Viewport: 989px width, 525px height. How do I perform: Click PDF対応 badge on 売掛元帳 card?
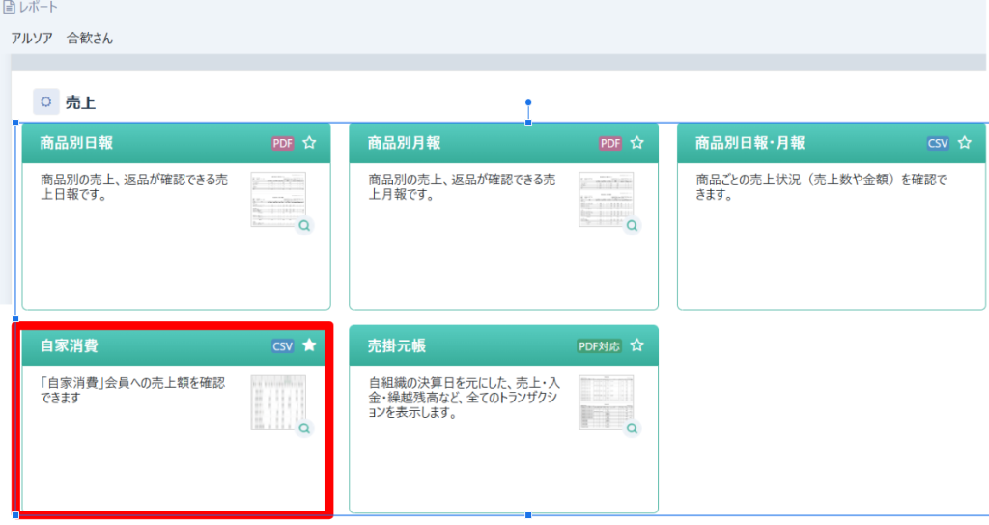[599, 345]
